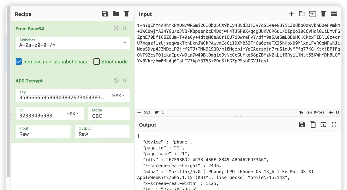Click the "page_id" : "1" line
The image size is (347, 190).
(163, 148)
